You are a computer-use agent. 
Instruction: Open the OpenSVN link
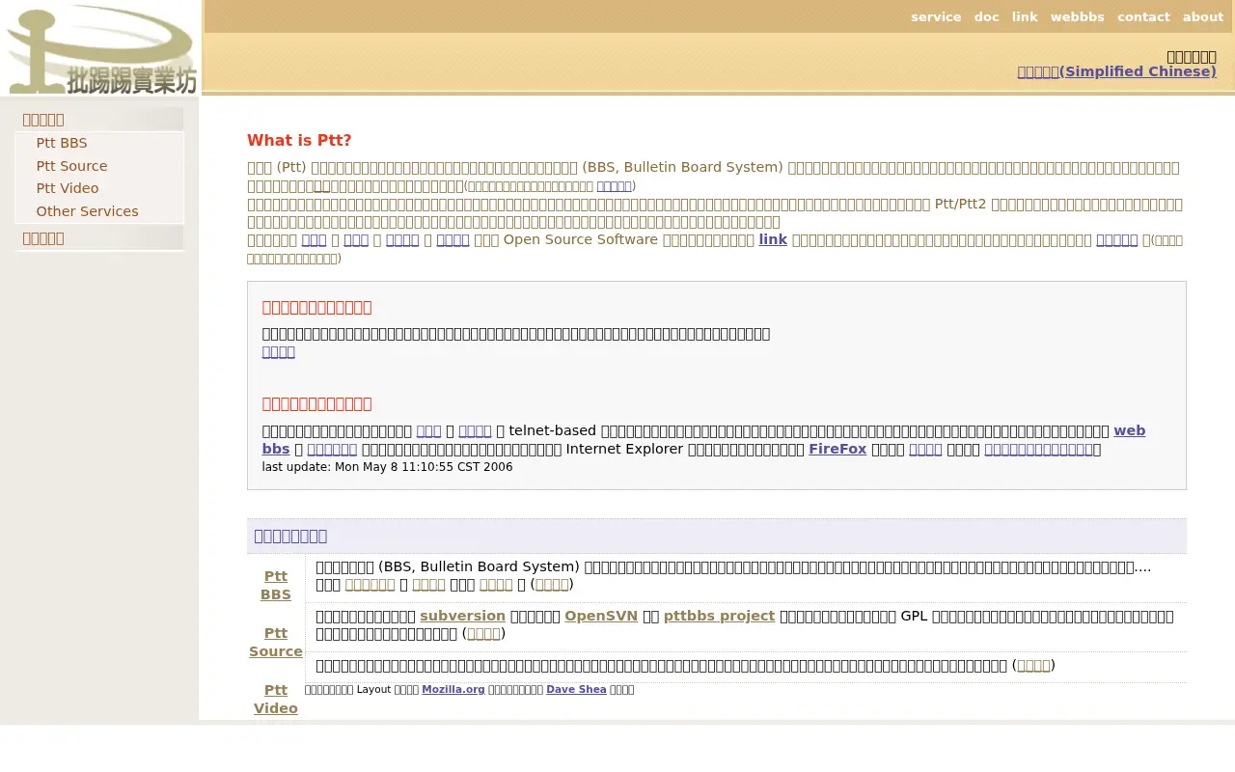coord(601,616)
